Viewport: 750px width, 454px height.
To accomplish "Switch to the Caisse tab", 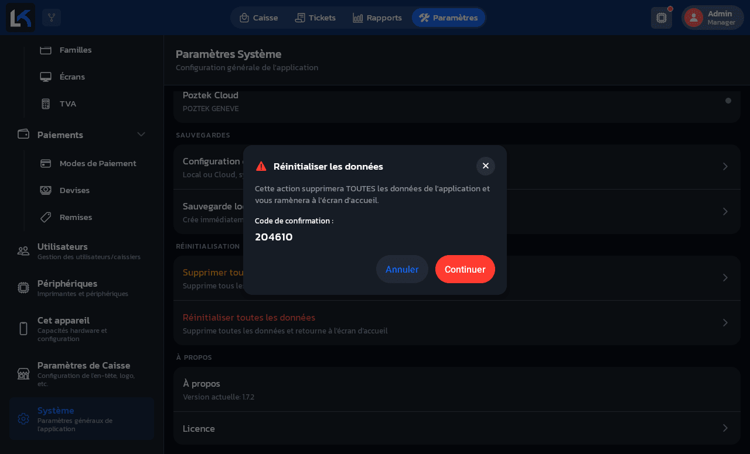I will (258, 18).
